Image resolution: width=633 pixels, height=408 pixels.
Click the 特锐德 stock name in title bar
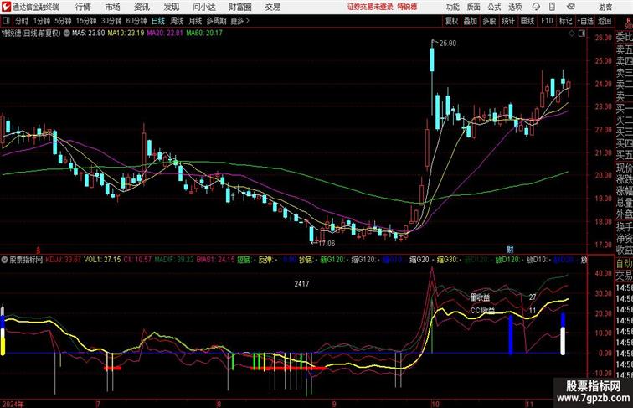407,7
